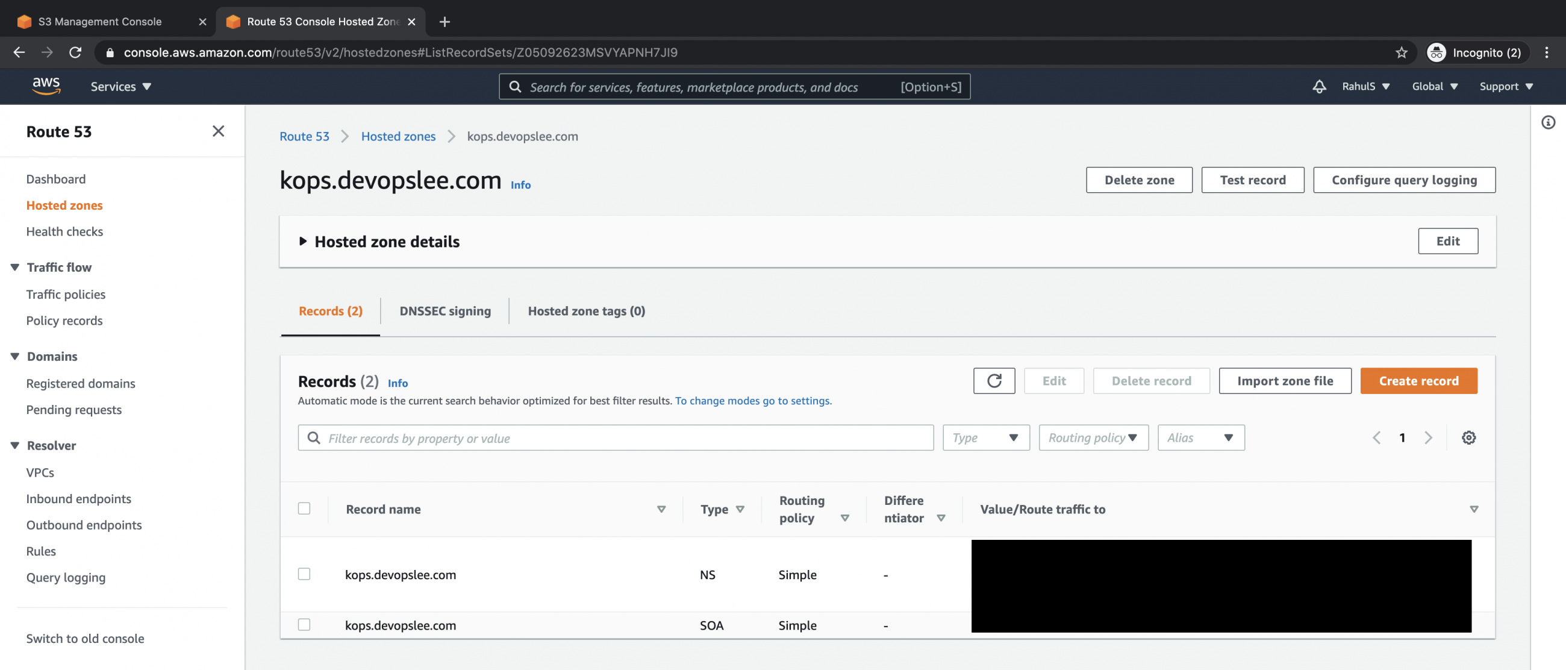Click Edit in Hosted zone details
This screenshot has height=670, width=1566.
1447,241
